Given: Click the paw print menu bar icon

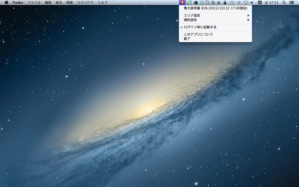Looking at the screenshot, I should 219,3.
